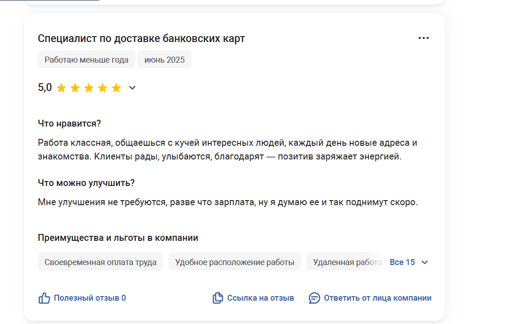Click 'Удобное расположение работы' benefit chip
The width and height of the screenshot is (510, 324).
[x=234, y=262]
